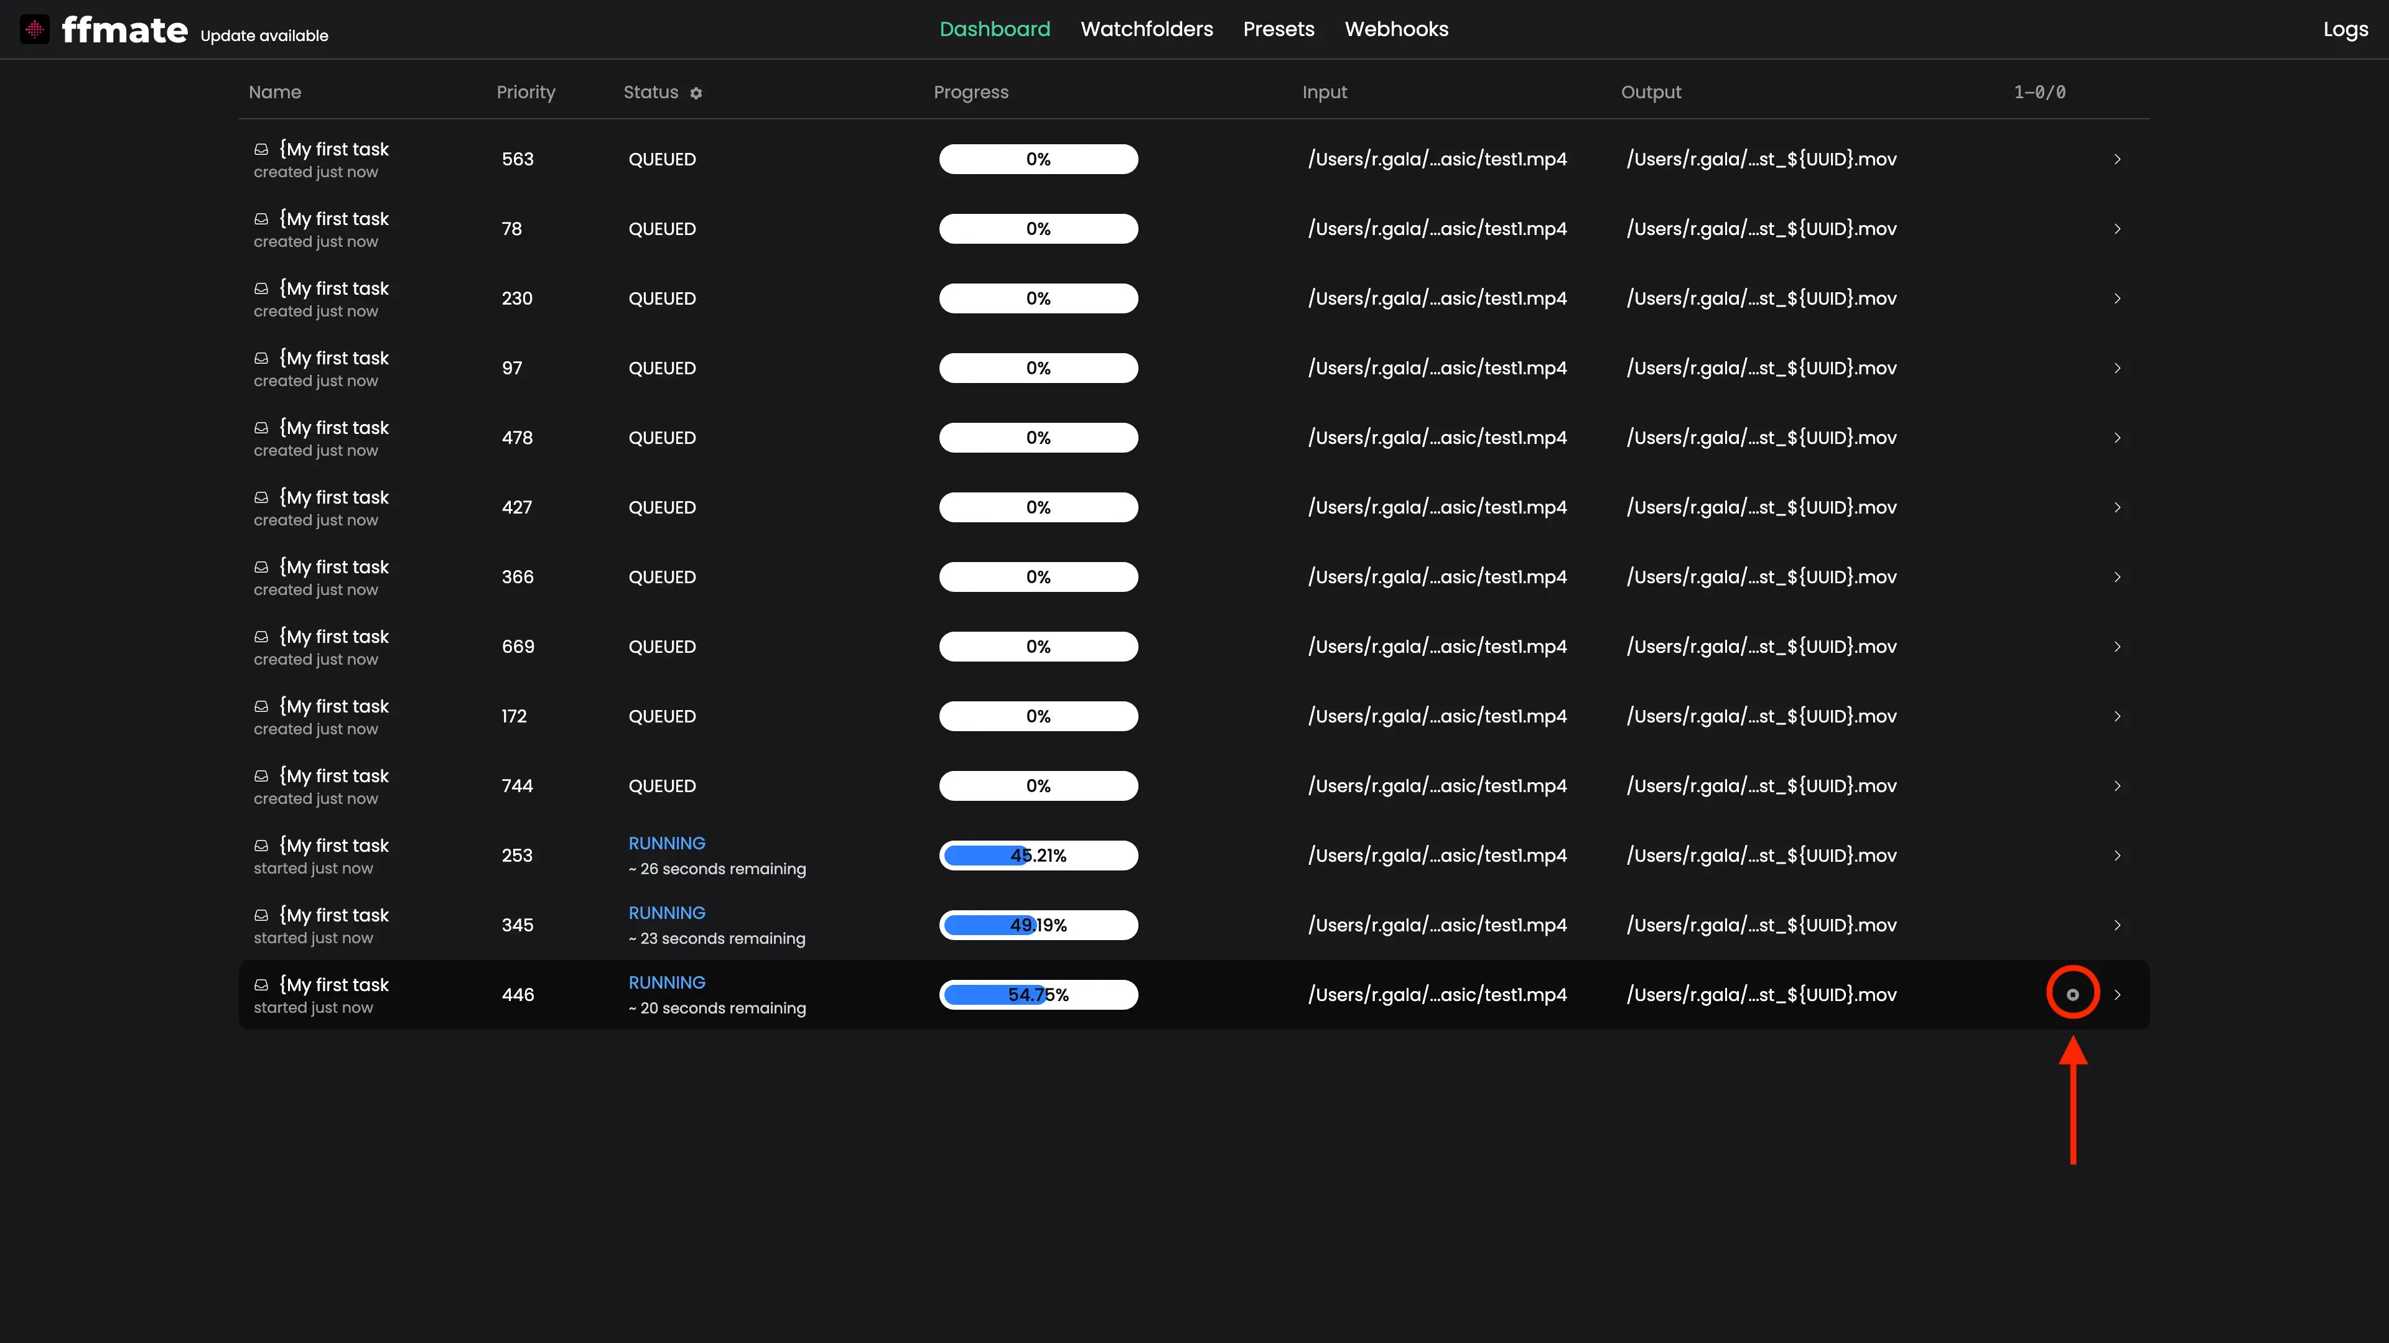Click the tray icon on priority 253 task
The image size is (2389, 1343).
point(261,846)
